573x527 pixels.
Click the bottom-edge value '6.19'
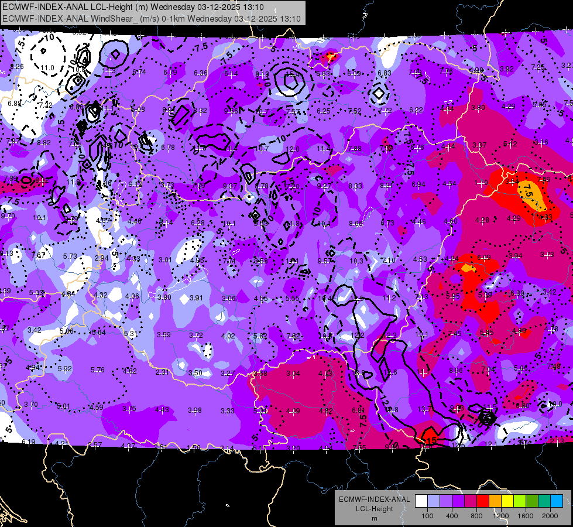tap(29, 442)
